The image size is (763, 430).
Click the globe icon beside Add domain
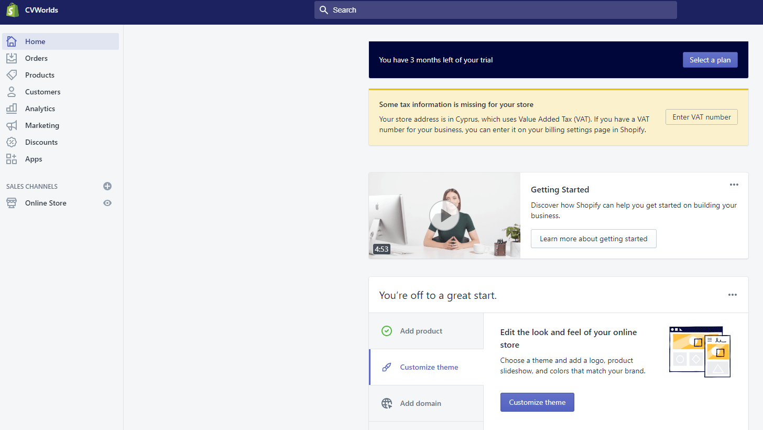(x=387, y=403)
